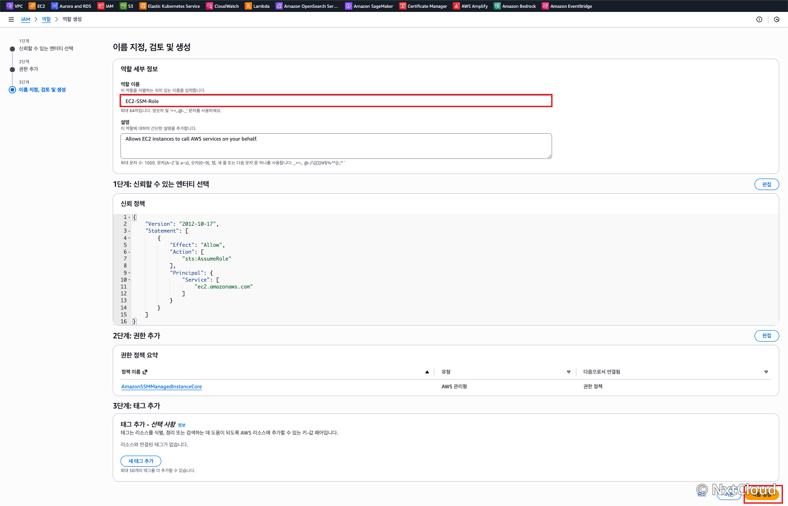Screen dimensions: 788x506
Task: Collapse the Statement block at line 3
Action: pos(129,231)
